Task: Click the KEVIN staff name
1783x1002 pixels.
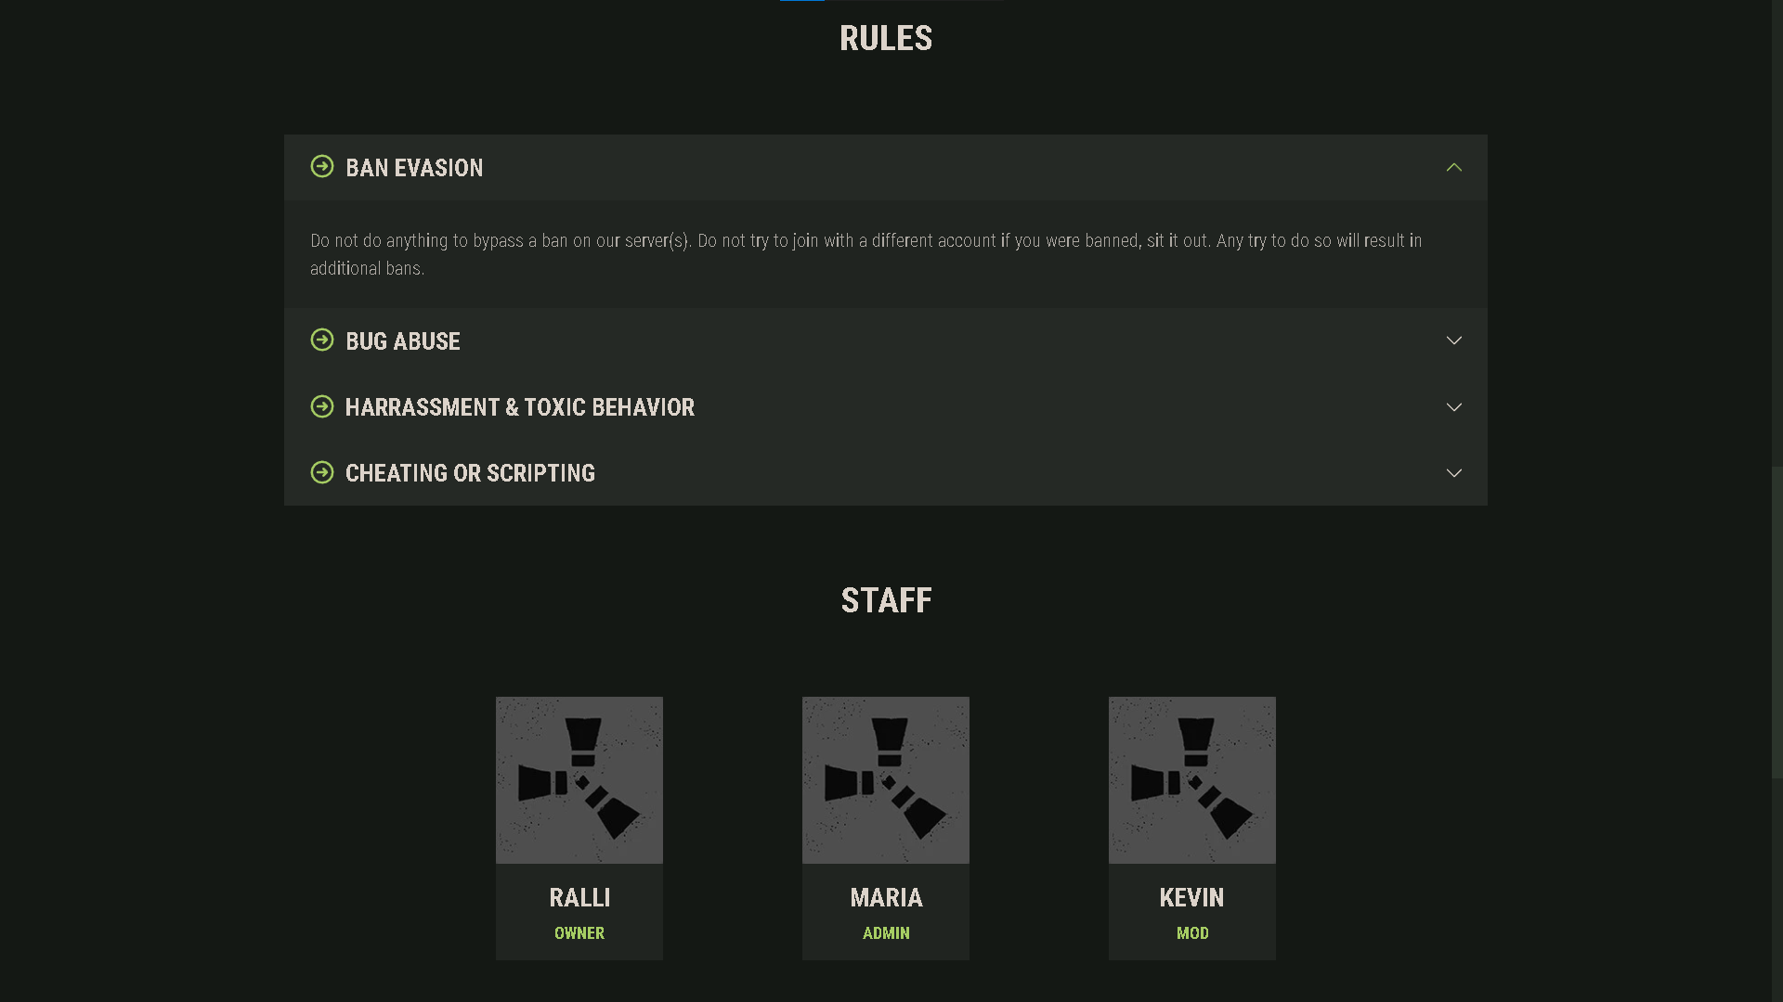Action: (x=1192, y=898)
